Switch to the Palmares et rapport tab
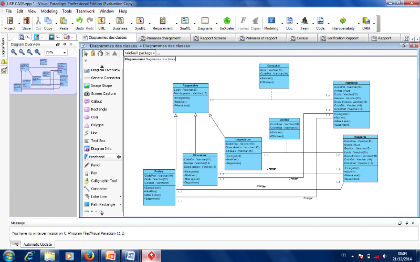The height and width of the screenshot is (262, 420). point(262,38)
